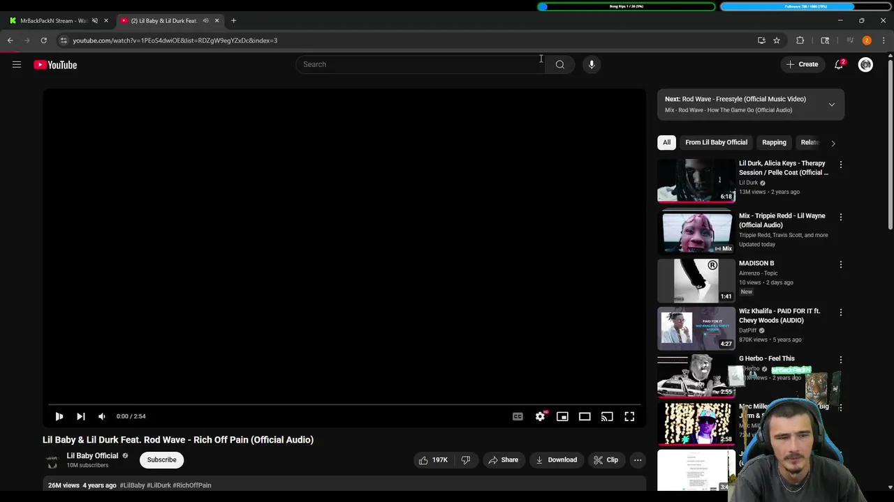The width and height of the screenshot is (894, 502).
Task: Open MADISON B video thumbnail
Action: tap(696, 280)
